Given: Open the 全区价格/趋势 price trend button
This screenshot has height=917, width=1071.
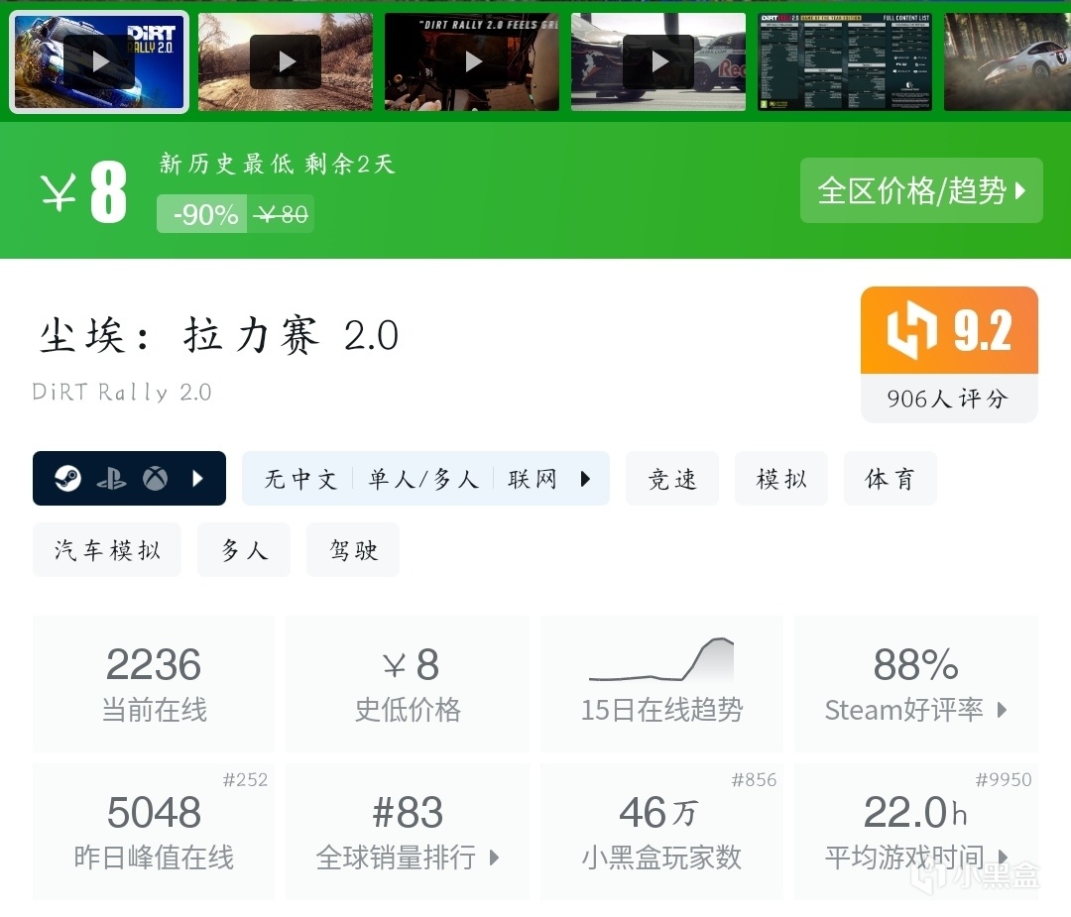Looking at the screenshot, I should [x=921, y=190].
